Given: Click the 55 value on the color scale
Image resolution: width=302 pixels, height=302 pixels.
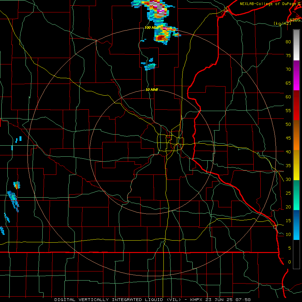Looking at the screenshot, I should pos(288,110).
